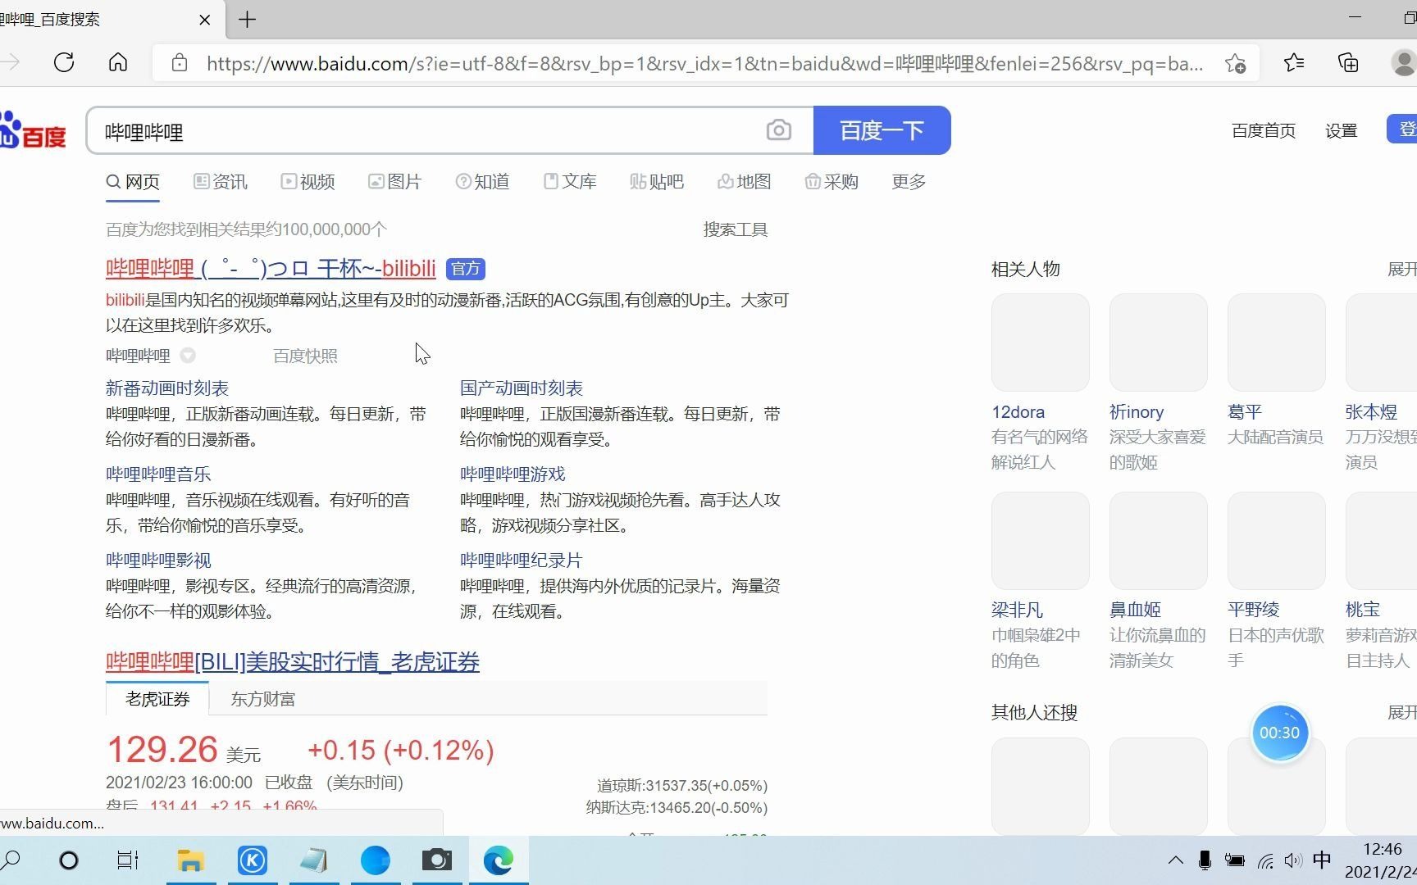Open File Explorer from taskbar
This screenshot has width=1417, height=885.
point(190,860)
